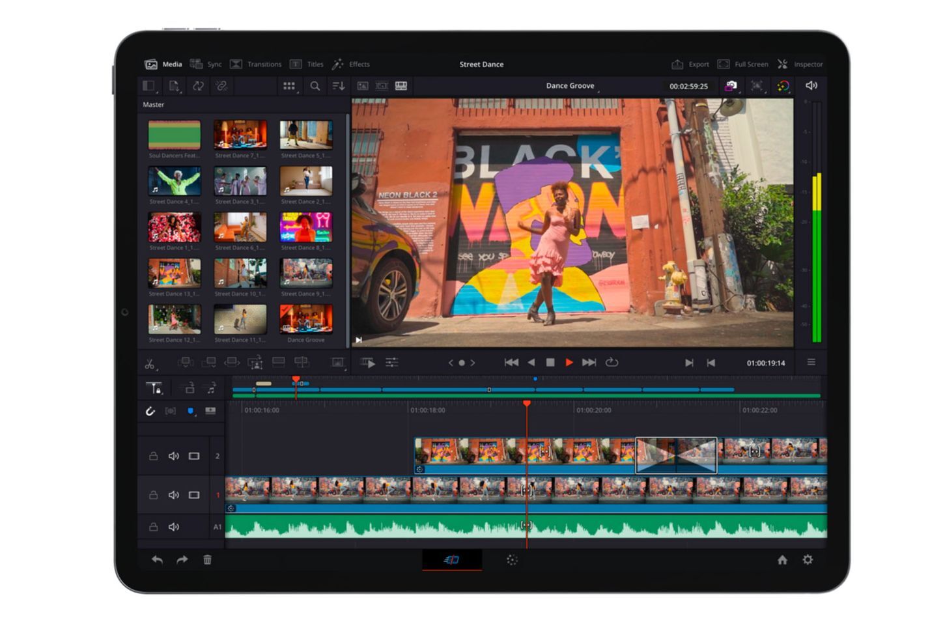Click the mark out point icon
The image size is (930, 620).
click(x=711, y=363)
